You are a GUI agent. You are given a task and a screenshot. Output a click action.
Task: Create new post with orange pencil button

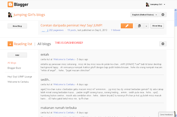[x=127, y=26]
